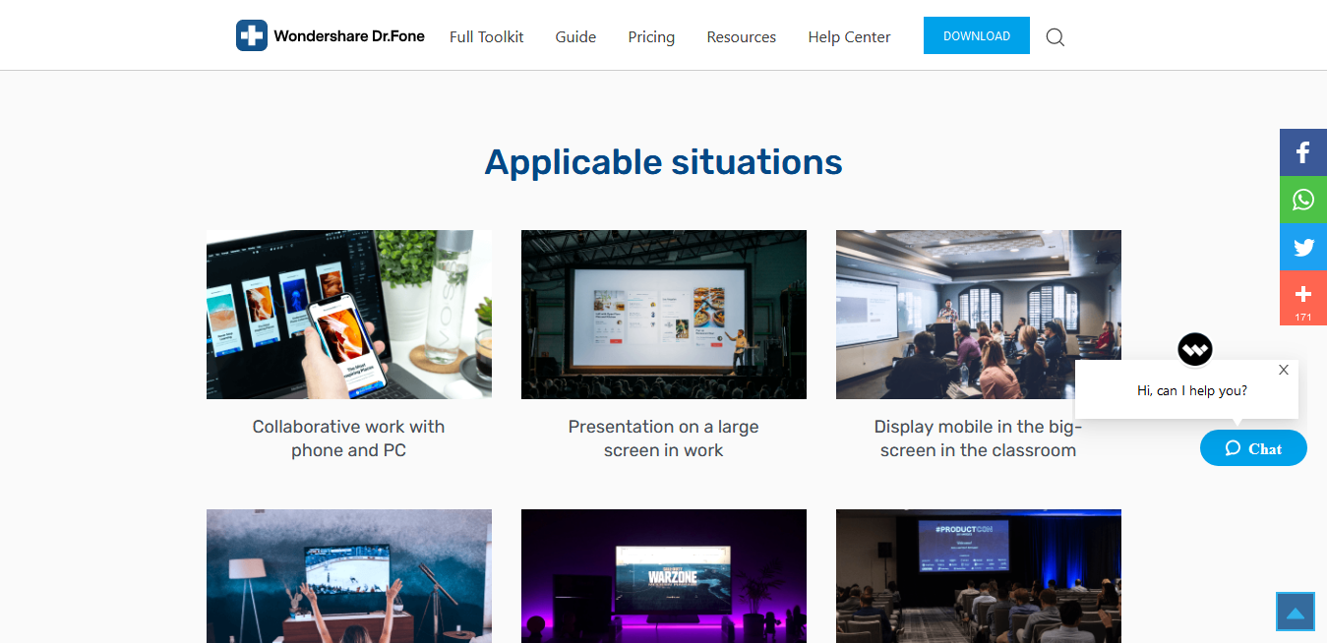The width and height of the screenshot is (1327, 643).
Task: Close the chat greeting popup
Action: coord(1284,370)
